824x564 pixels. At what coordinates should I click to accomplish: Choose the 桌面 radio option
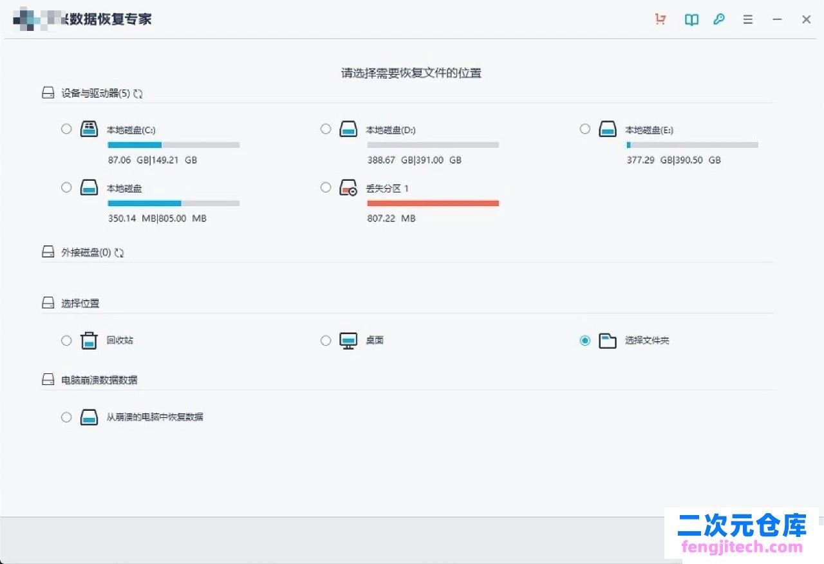coord(326,341)
